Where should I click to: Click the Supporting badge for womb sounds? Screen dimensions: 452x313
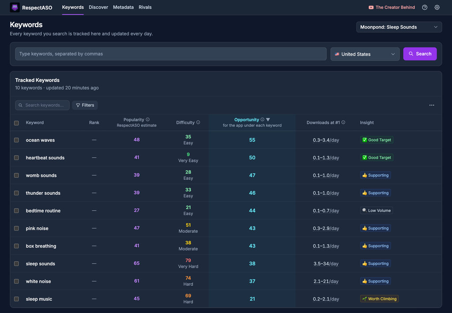click(x=375, y=175)
